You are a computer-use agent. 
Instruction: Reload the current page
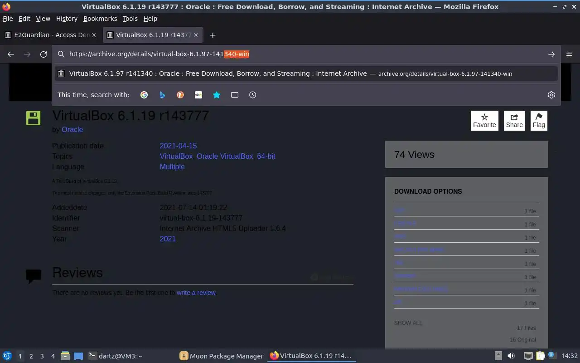coord(43,54)
